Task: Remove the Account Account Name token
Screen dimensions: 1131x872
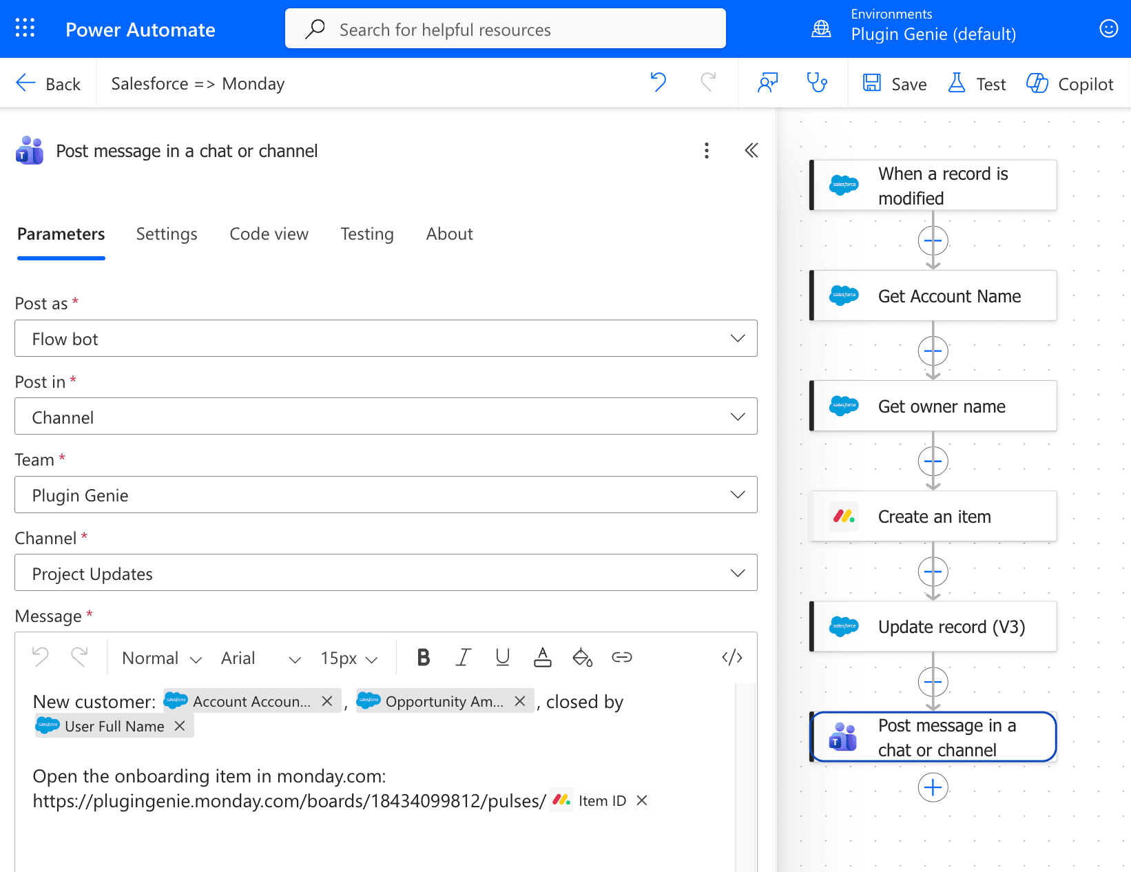Action: pyautogui.click(x=327, y=701)
